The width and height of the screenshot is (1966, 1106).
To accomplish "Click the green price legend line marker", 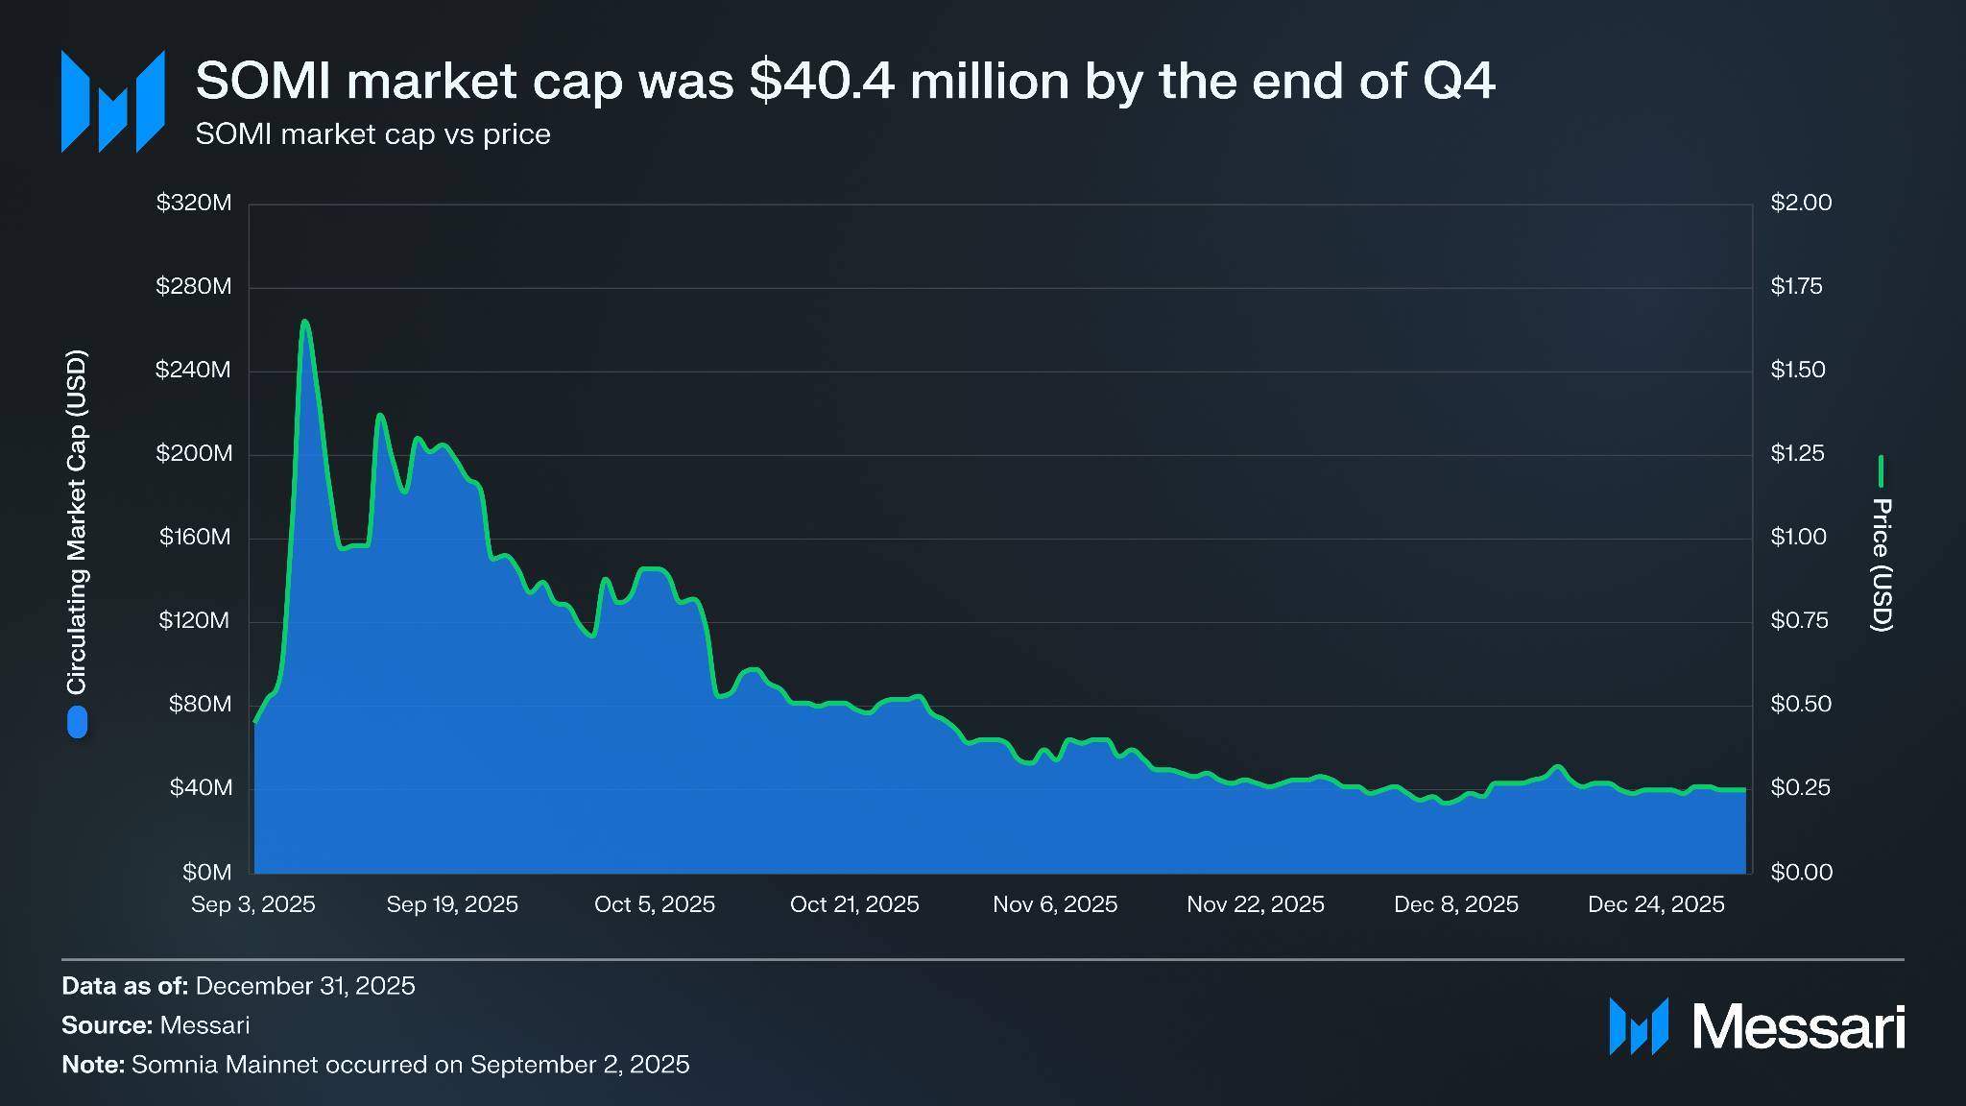I will [x=1881, y=471].
